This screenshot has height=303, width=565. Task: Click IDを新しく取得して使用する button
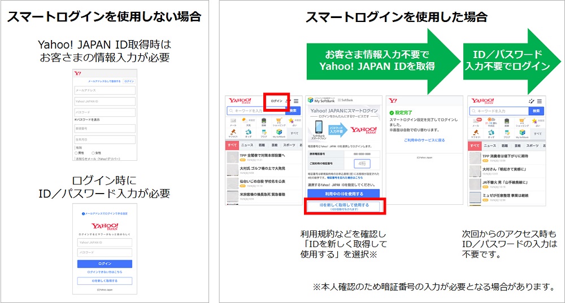(x=344, y=207)
